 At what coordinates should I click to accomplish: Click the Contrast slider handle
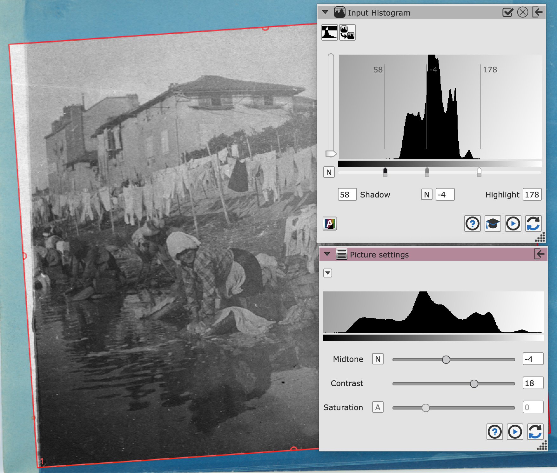tap(474, 384)
